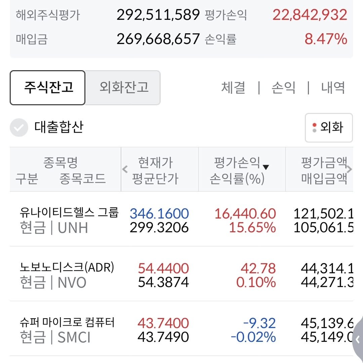Open the 손익 link
This screenshot has width=363, height=363.
[283, 88]
